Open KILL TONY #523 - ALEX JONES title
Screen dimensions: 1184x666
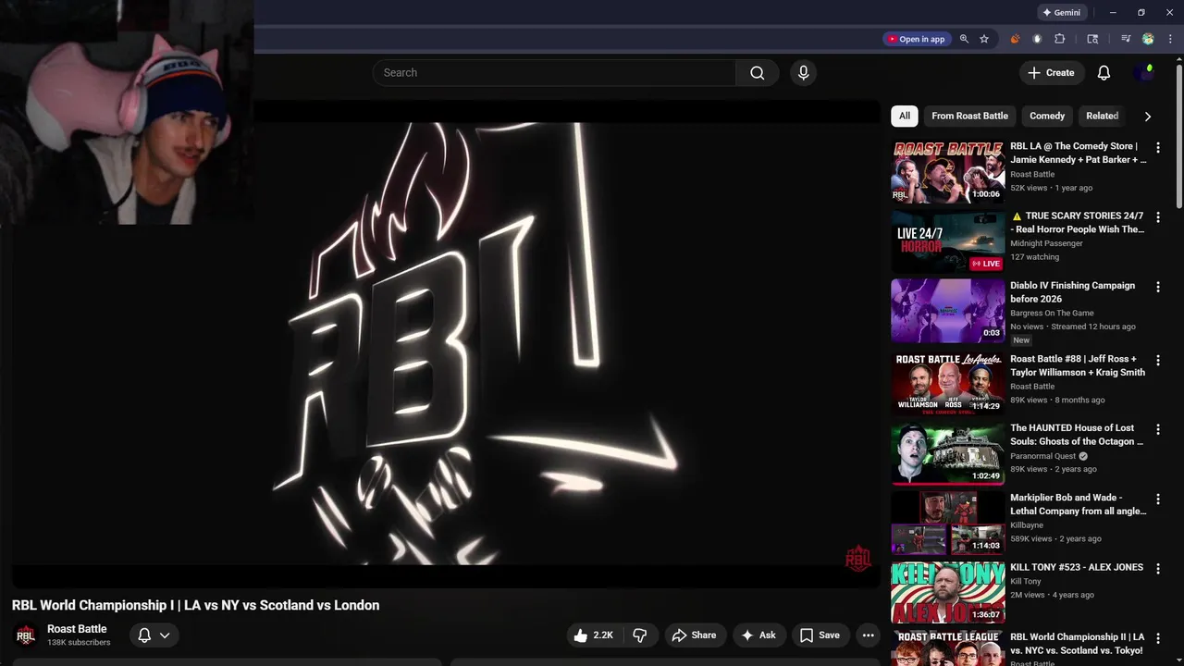pyautogui.click(x=1077, y=567)
